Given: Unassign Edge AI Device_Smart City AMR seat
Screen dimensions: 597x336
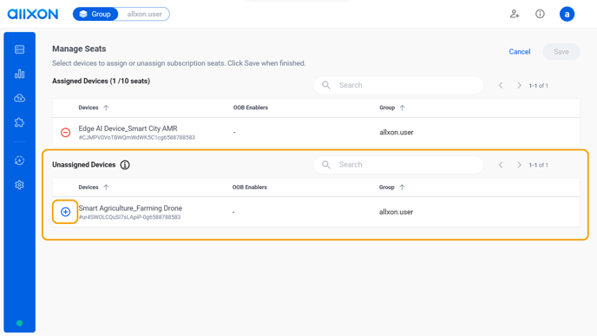Looking at the screenshot, I should point(65,133).
